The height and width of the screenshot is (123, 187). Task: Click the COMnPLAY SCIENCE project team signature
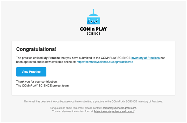pos(42,86)
